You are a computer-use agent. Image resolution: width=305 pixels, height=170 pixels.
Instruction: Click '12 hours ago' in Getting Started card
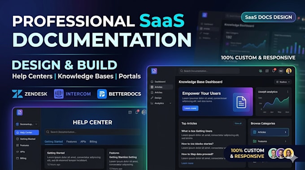tap(54, 165)
